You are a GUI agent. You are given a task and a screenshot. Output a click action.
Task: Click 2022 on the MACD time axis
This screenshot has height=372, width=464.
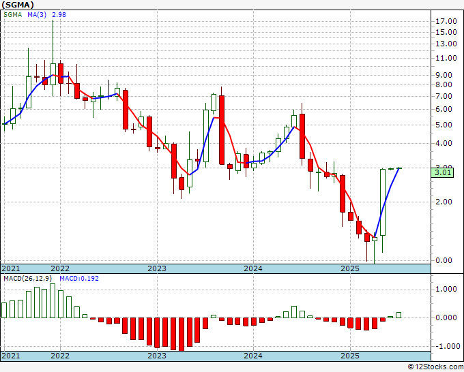(x=60, y=356)
